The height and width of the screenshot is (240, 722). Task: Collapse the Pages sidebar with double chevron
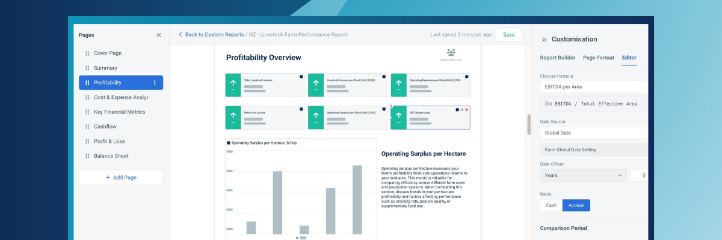click(159, 35)
